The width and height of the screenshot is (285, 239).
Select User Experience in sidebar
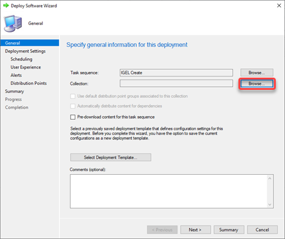(26, 67)
